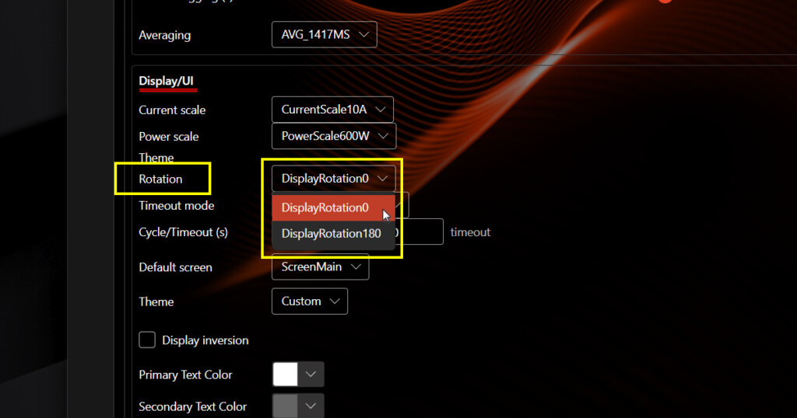The width and height of the screenshot is (797, 418).
Task: Click the Cycle/Timeout seconds input field
Action: pyautogui.click(x=420, y=232)
